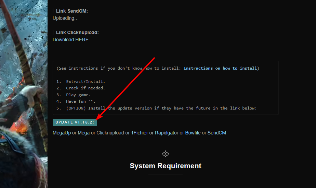Viewport: 316px width, 188px height.
Task: Click the Play game instruction line
Action: [x=78, y=95]
